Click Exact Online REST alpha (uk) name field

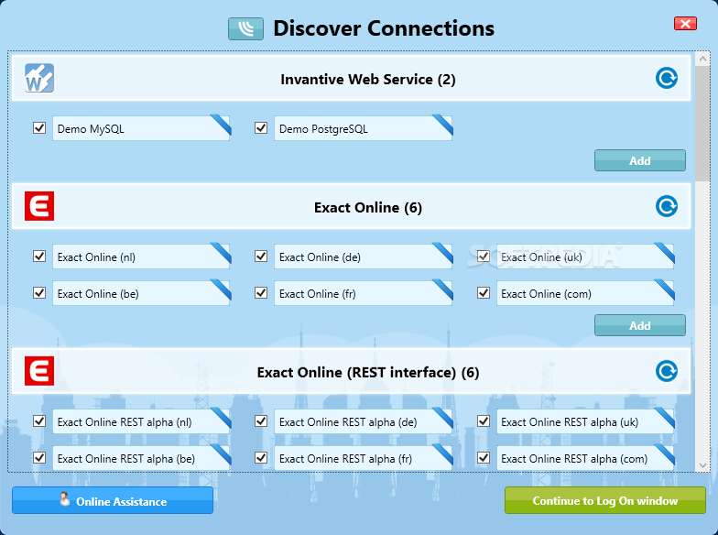(x=585, y=421)
